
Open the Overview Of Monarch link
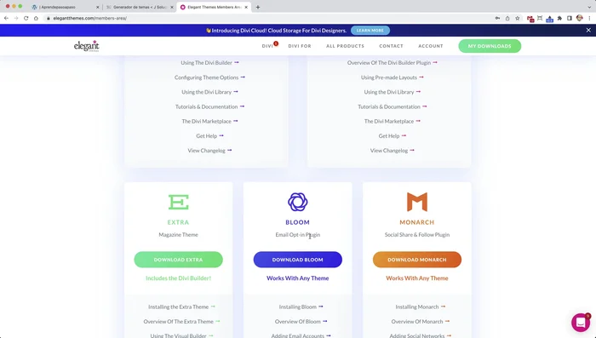(420, 322)
